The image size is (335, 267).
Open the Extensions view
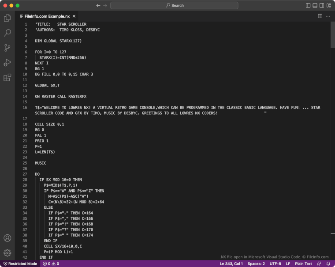7,77
